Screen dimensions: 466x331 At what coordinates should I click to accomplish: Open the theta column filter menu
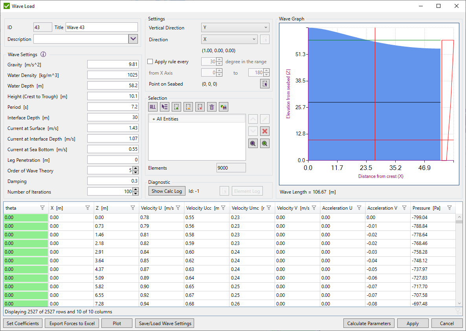pyautogui.click(x=43, y=207)
